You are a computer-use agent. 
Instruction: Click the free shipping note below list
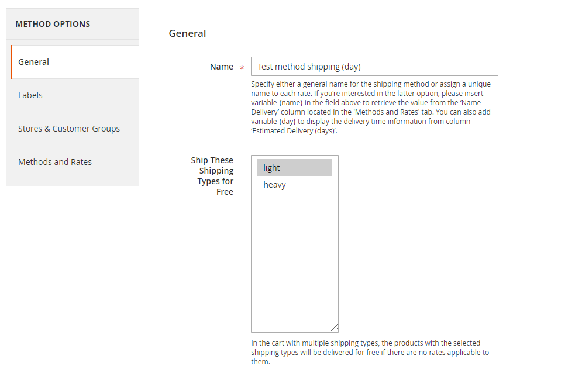point(370,352)
